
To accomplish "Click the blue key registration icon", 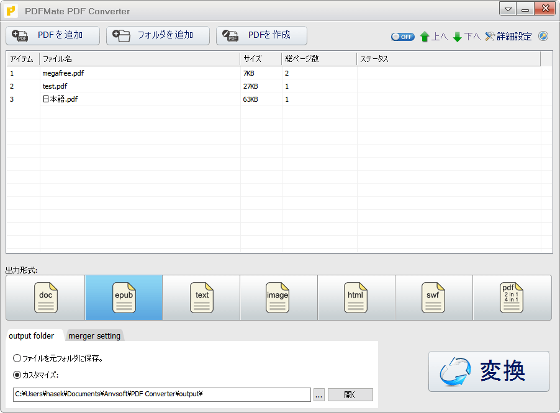I will coord(543,36).
